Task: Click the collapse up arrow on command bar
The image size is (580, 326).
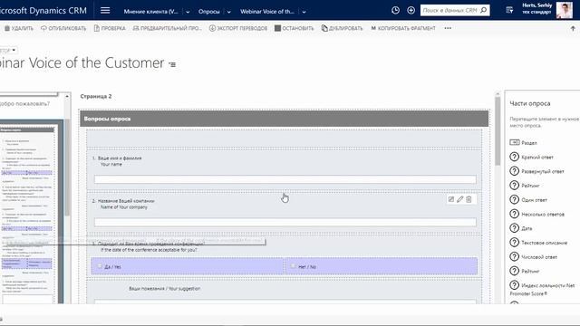Action: pos(573,28)
